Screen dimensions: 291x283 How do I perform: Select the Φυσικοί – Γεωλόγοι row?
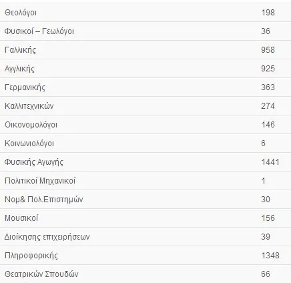[145, 31]
